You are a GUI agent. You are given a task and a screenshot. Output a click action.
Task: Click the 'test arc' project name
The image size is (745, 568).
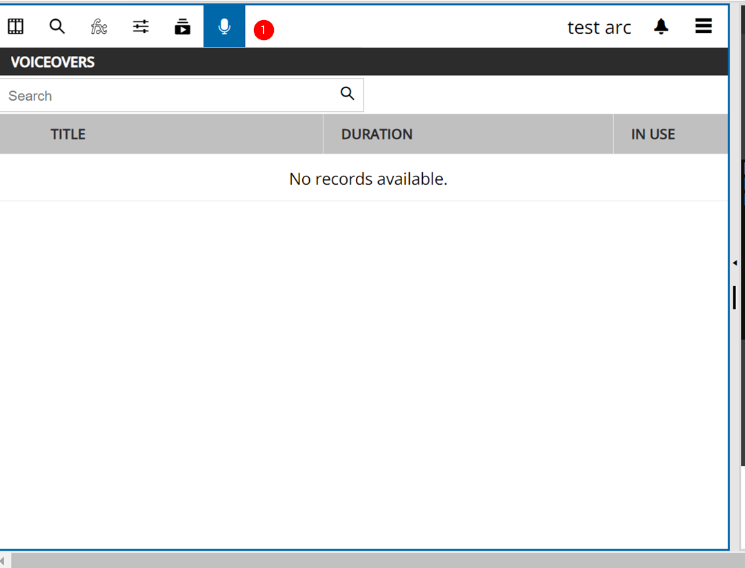[x=599, y=28]
